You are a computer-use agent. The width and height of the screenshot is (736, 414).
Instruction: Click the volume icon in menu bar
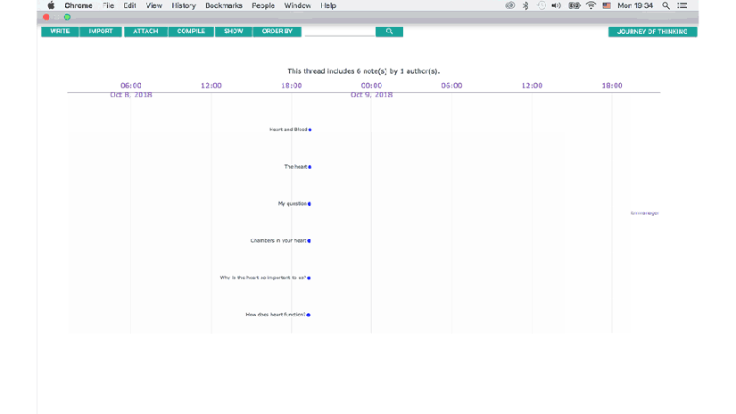[x=556, y=5]
